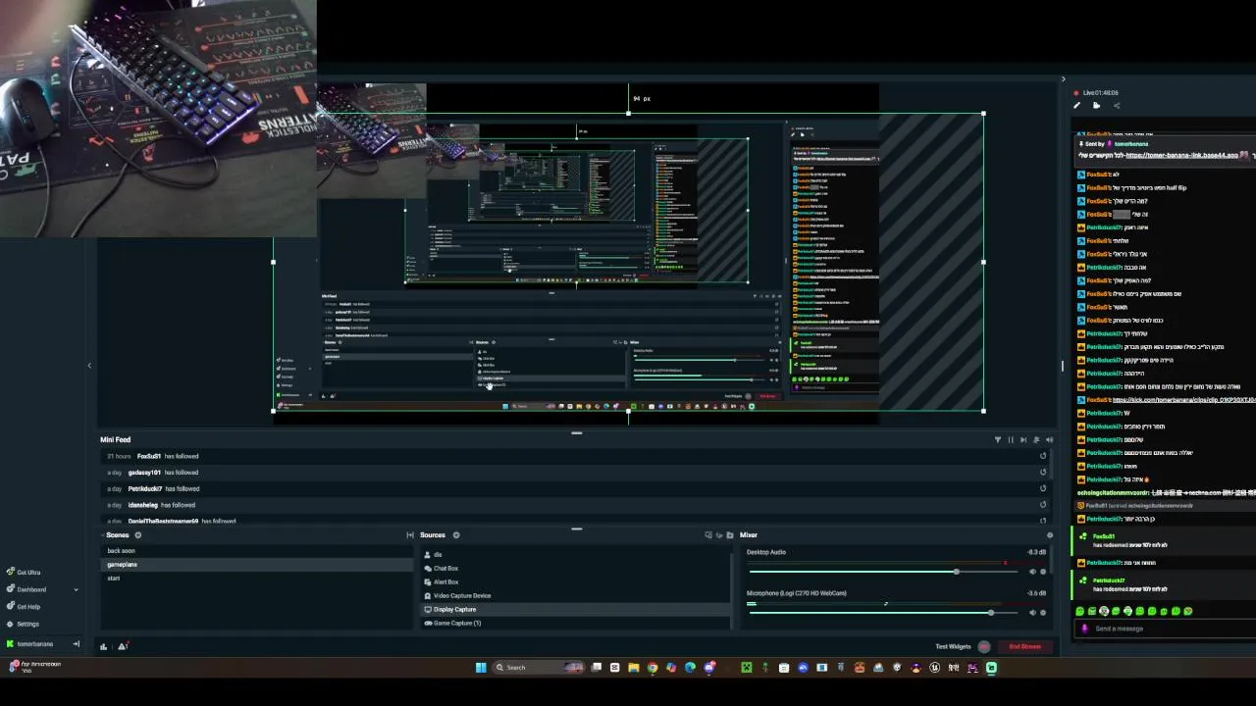Open the tomer-banana-link.base44.app pinned link
The width and height of the screenshot is (1256, 706).
pos(1182,156)
